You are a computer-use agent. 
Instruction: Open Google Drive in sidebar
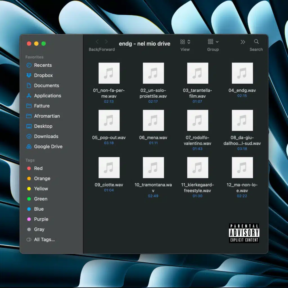[x=48, y=147]
